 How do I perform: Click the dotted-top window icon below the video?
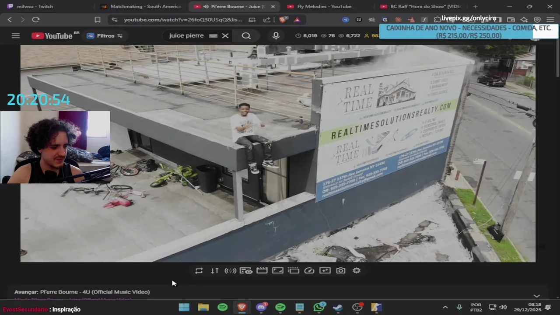point(294,271)
